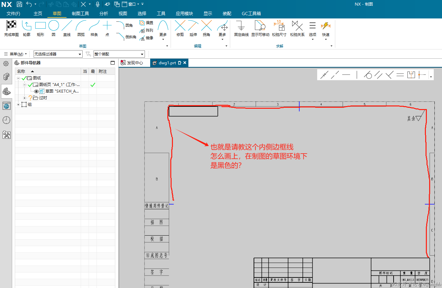Click the tangent constraint icon
The height and width of the screenshot is (288, 442).
click(368, 75)
